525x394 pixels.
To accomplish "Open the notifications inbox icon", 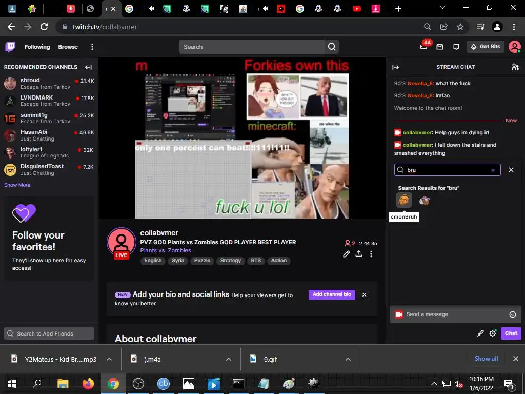I will click(x=440, y=47).
